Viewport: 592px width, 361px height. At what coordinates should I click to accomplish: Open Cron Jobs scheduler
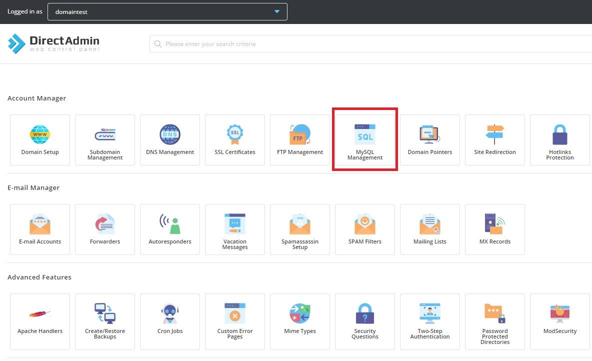(x=170, y=318)
